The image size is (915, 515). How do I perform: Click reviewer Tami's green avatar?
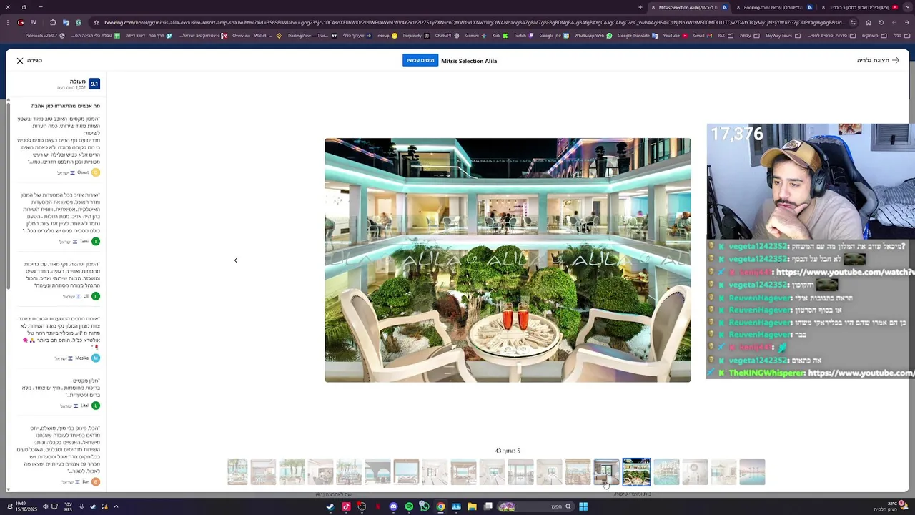96,242
